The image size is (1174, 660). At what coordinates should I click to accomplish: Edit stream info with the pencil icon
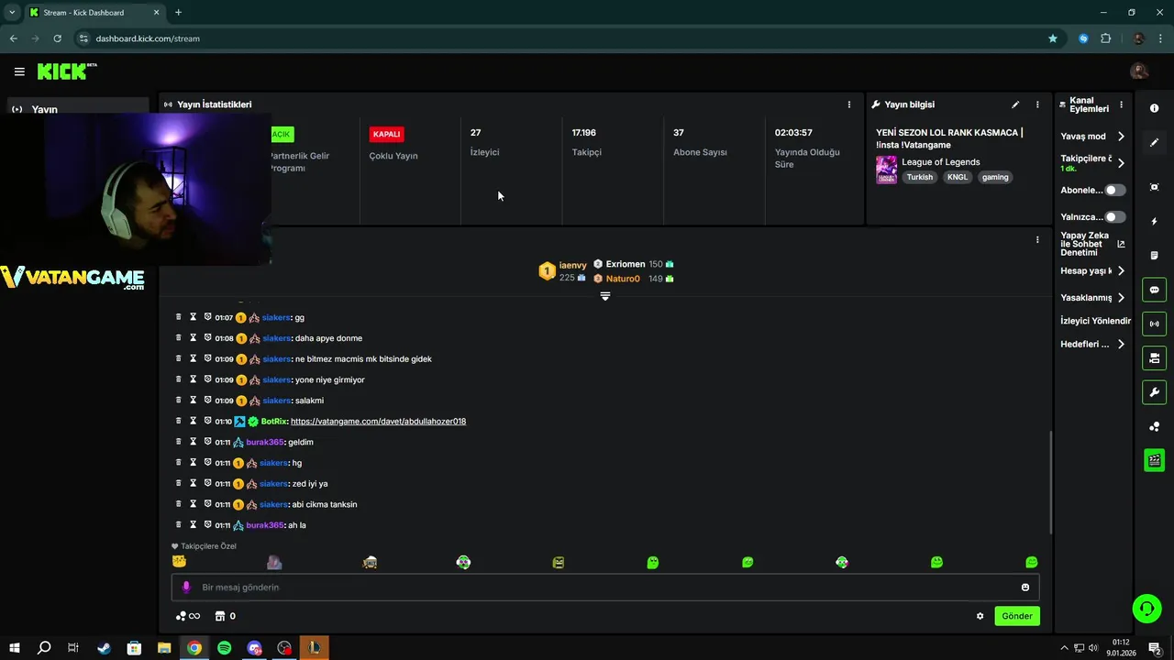click(x=1015, y=104)
